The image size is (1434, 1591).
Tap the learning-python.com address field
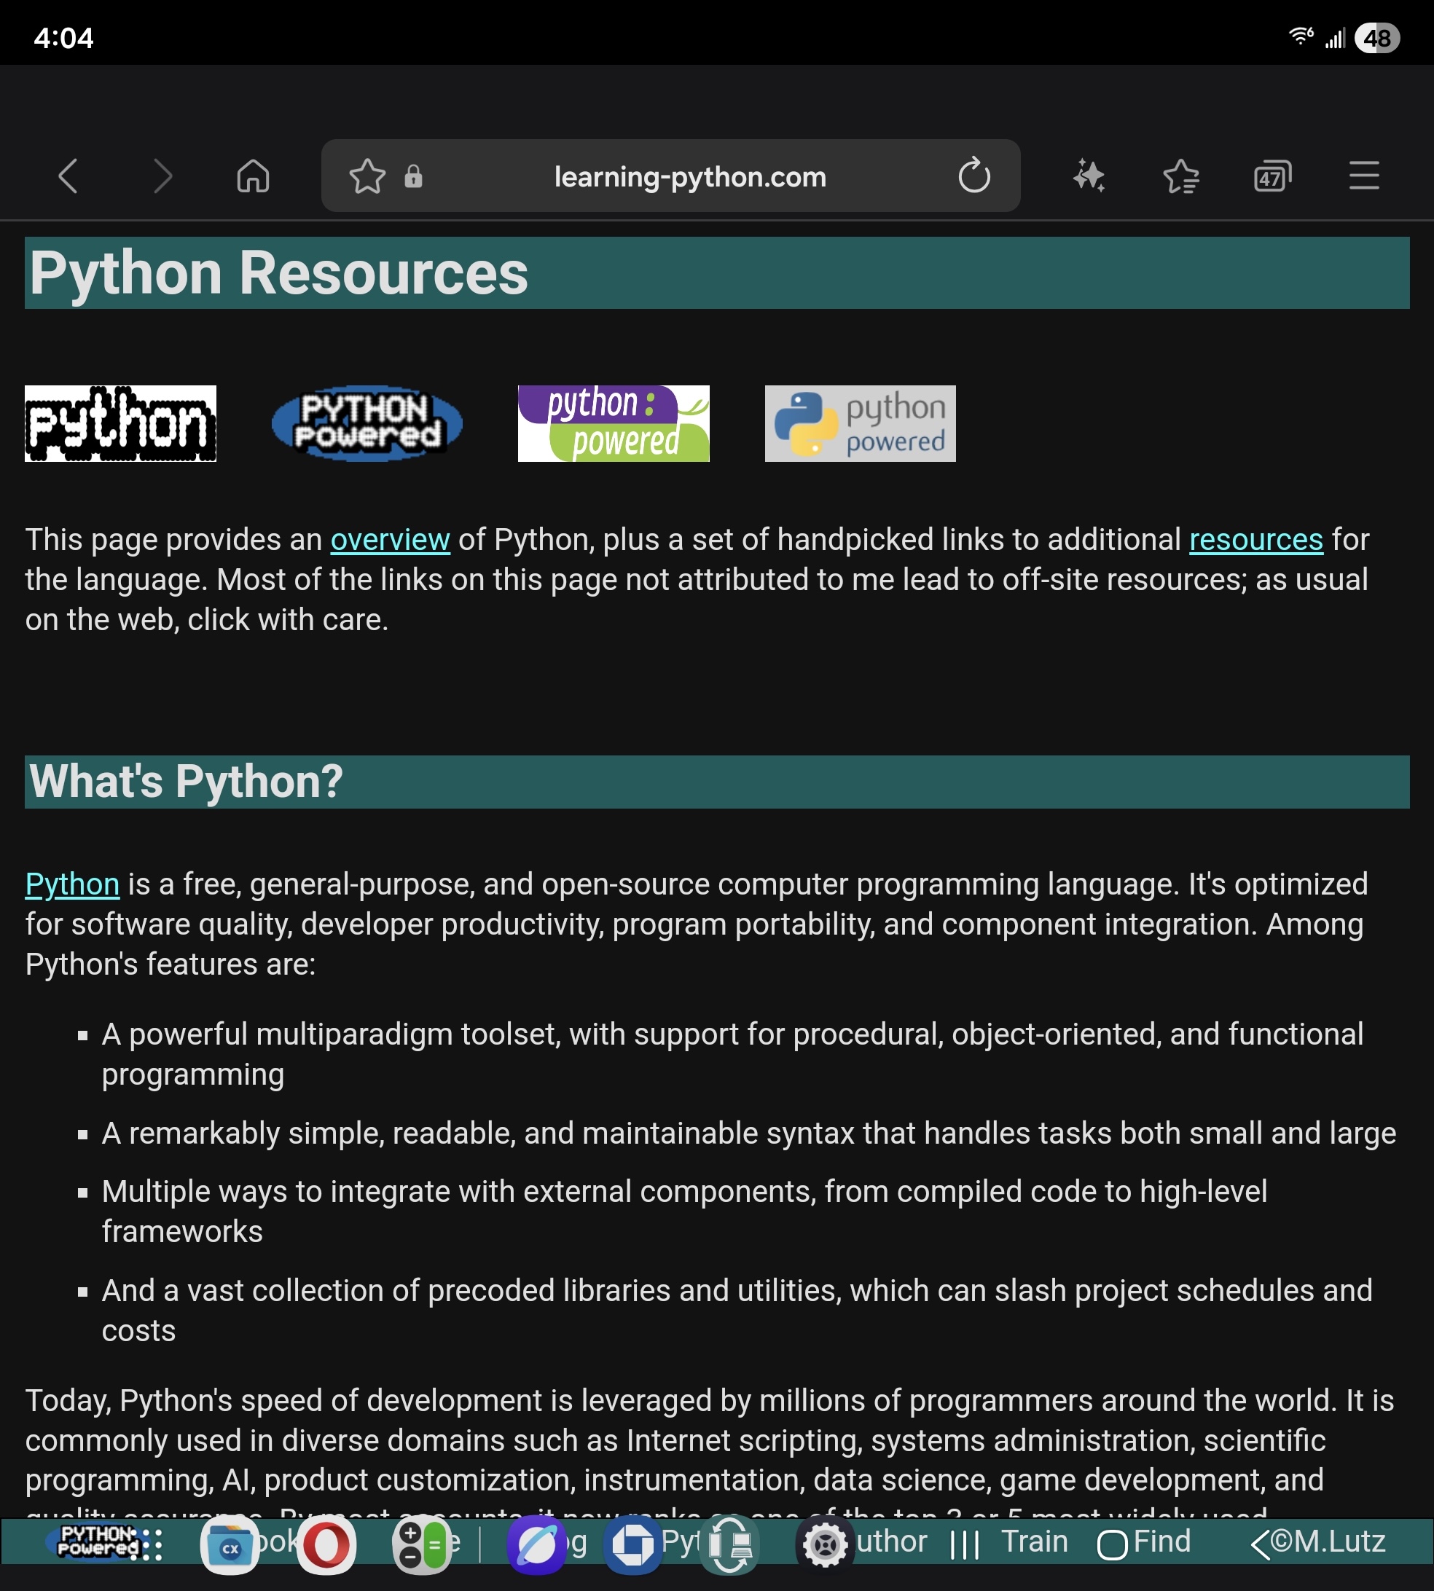pos(689,176)
